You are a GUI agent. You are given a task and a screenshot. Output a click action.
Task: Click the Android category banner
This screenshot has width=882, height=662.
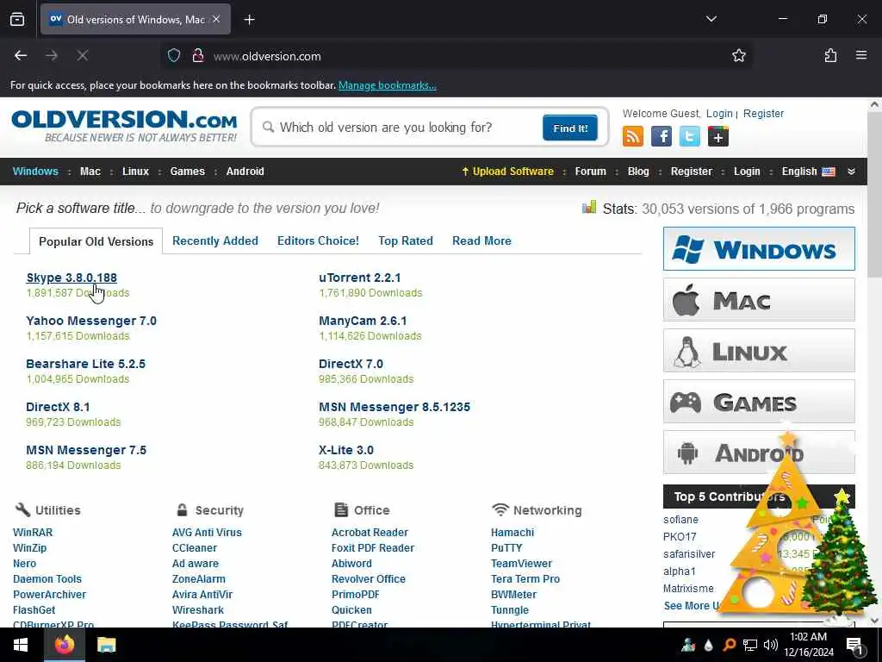tap(759, 452)
